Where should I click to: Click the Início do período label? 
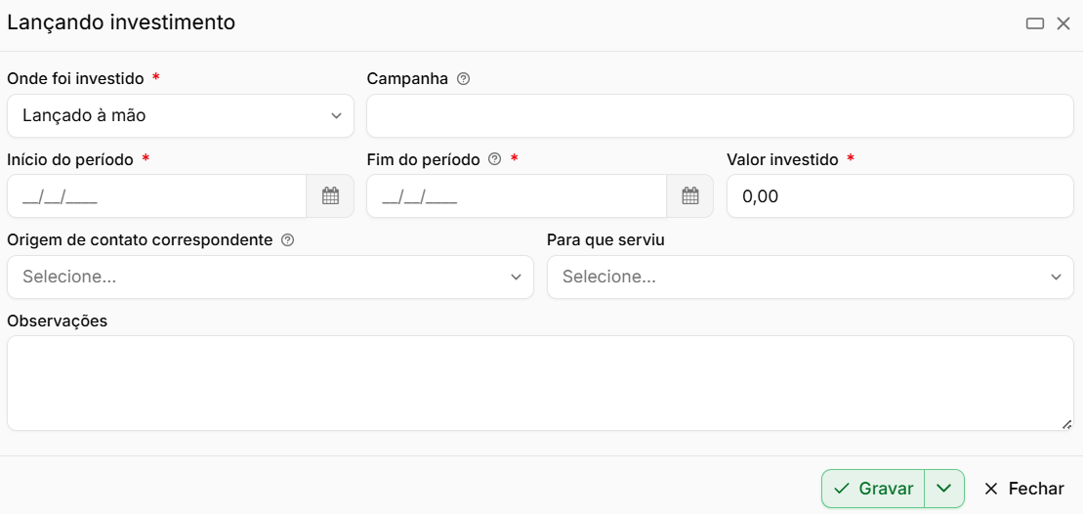coord(69,159)
